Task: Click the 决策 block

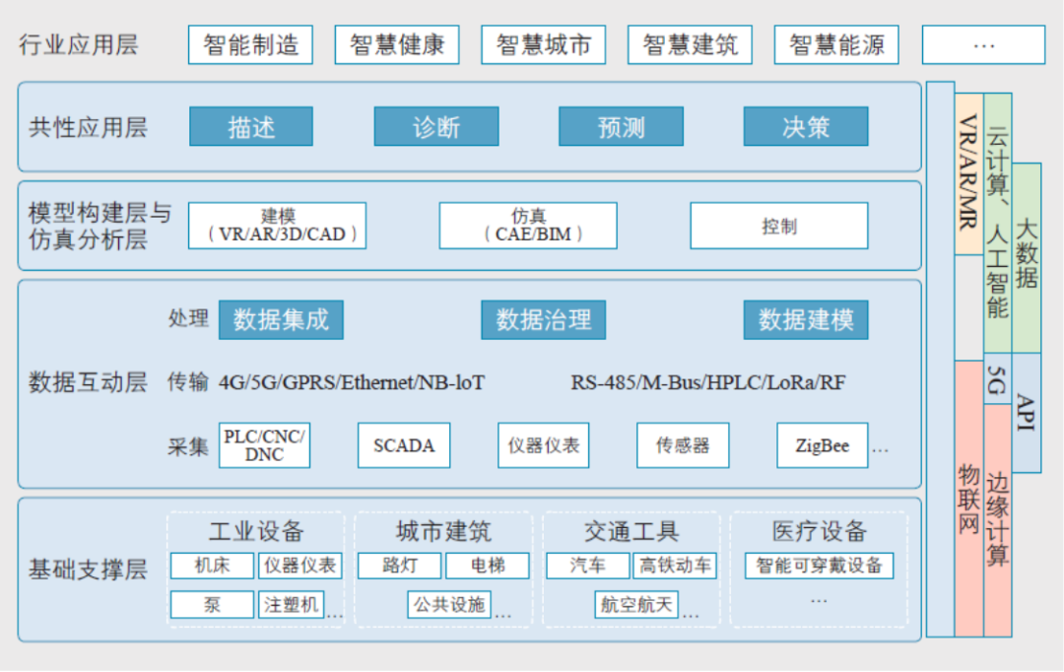Action: tap(805, 127)
